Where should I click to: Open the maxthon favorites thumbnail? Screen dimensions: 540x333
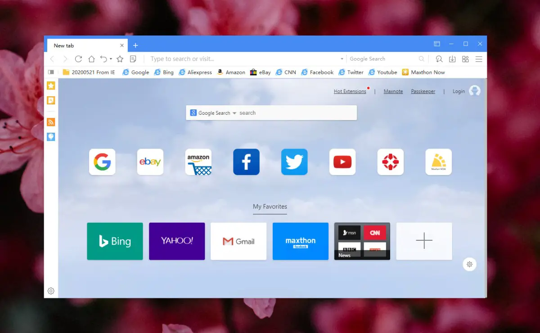(301, 241)
